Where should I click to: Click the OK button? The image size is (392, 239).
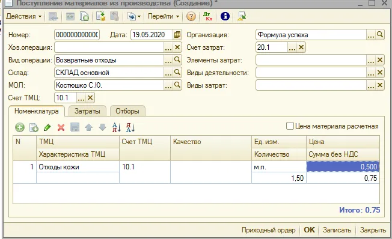coord(309,230)
